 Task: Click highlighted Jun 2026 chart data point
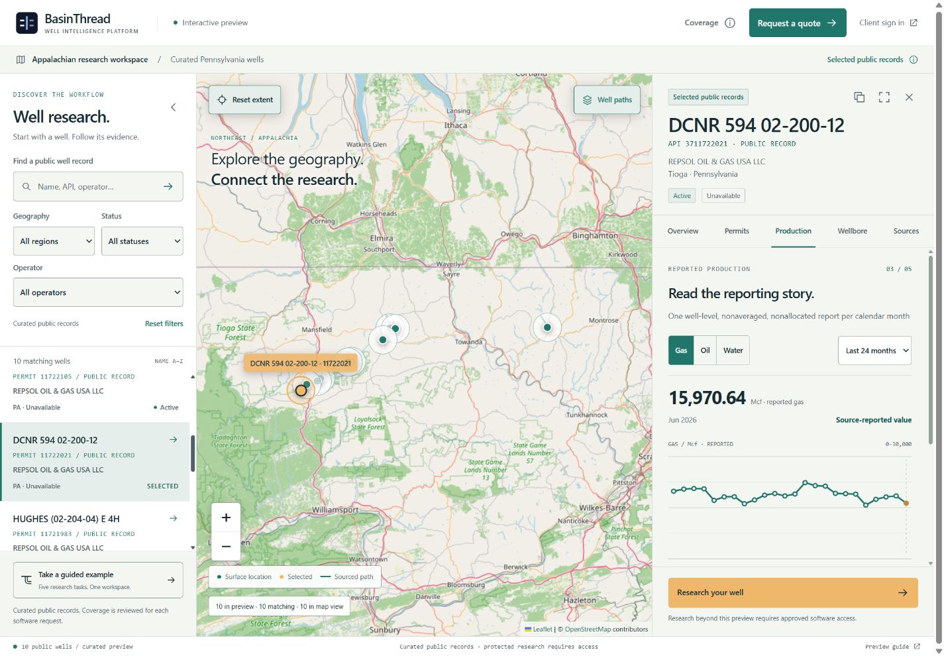click(x=906, y=504)
